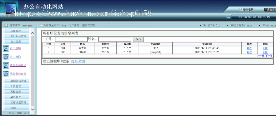
Task: Click the 系统开发者: xxxx text
Action: tap(241, 25)
